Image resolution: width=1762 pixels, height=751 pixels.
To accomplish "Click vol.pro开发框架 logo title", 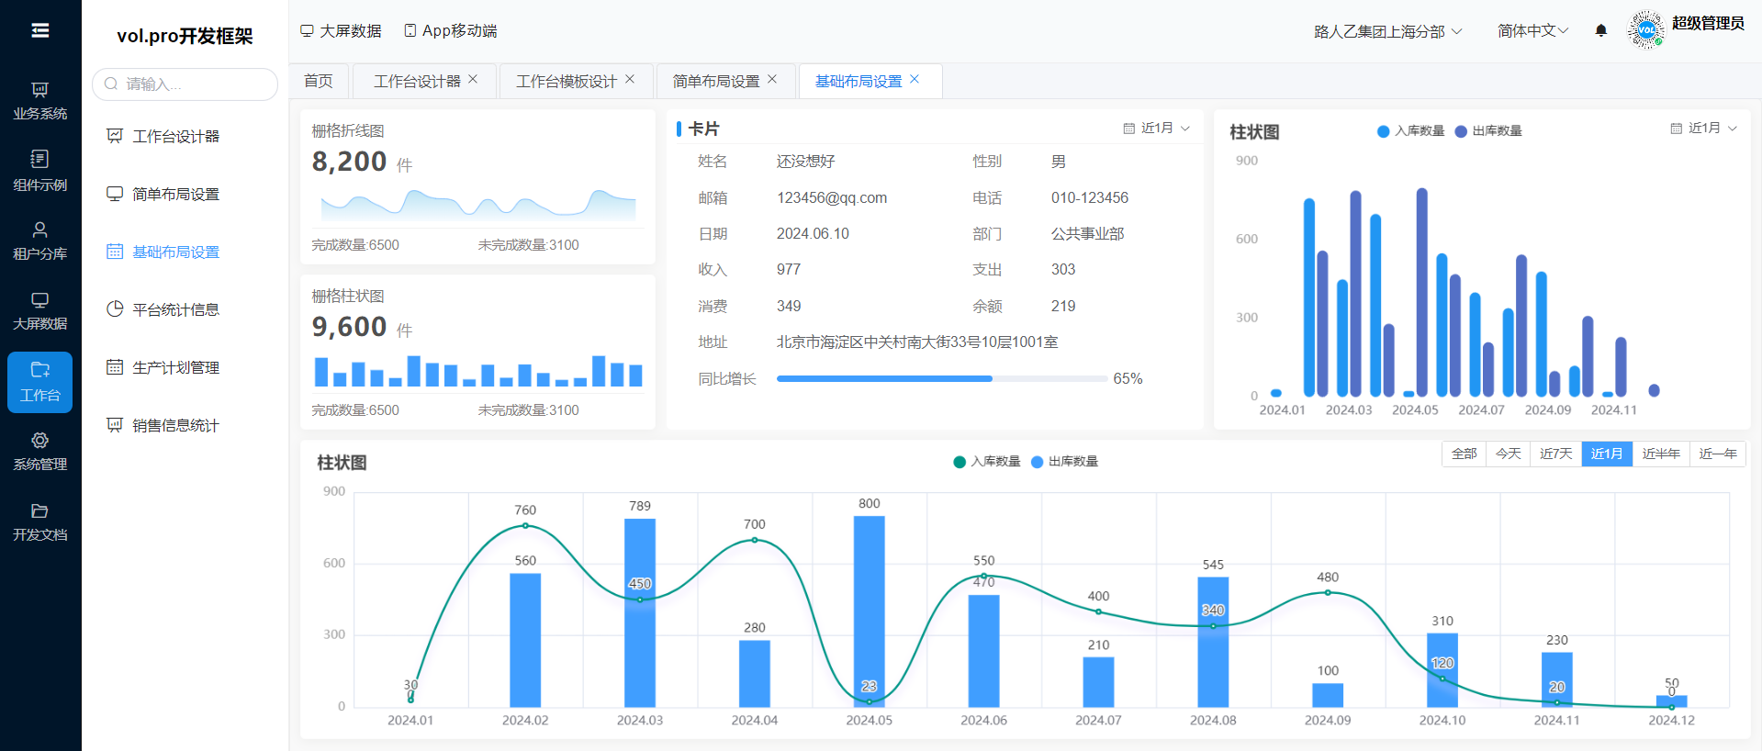I will click(185, 36).
